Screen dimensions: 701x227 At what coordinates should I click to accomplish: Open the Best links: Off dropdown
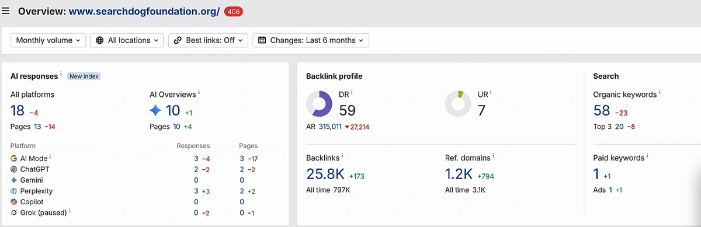pos(208,40)
